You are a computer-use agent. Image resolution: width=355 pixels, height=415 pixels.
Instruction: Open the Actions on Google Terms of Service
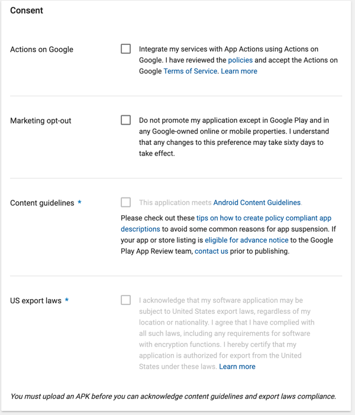click(x=191, y=71)
